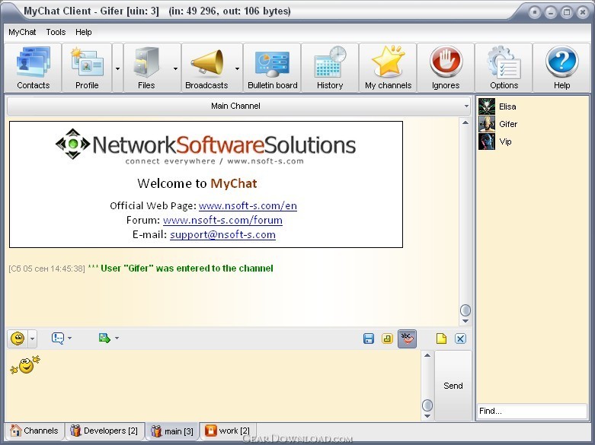This screenshot has height=445, width=595.
Task: Click the blue clear text X icon
Action: 460,339
